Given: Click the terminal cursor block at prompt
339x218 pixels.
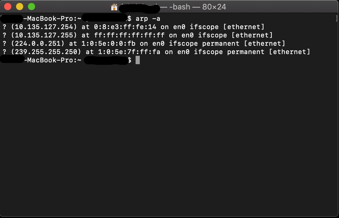Looking at the screenshot, I should coord(137,60).
